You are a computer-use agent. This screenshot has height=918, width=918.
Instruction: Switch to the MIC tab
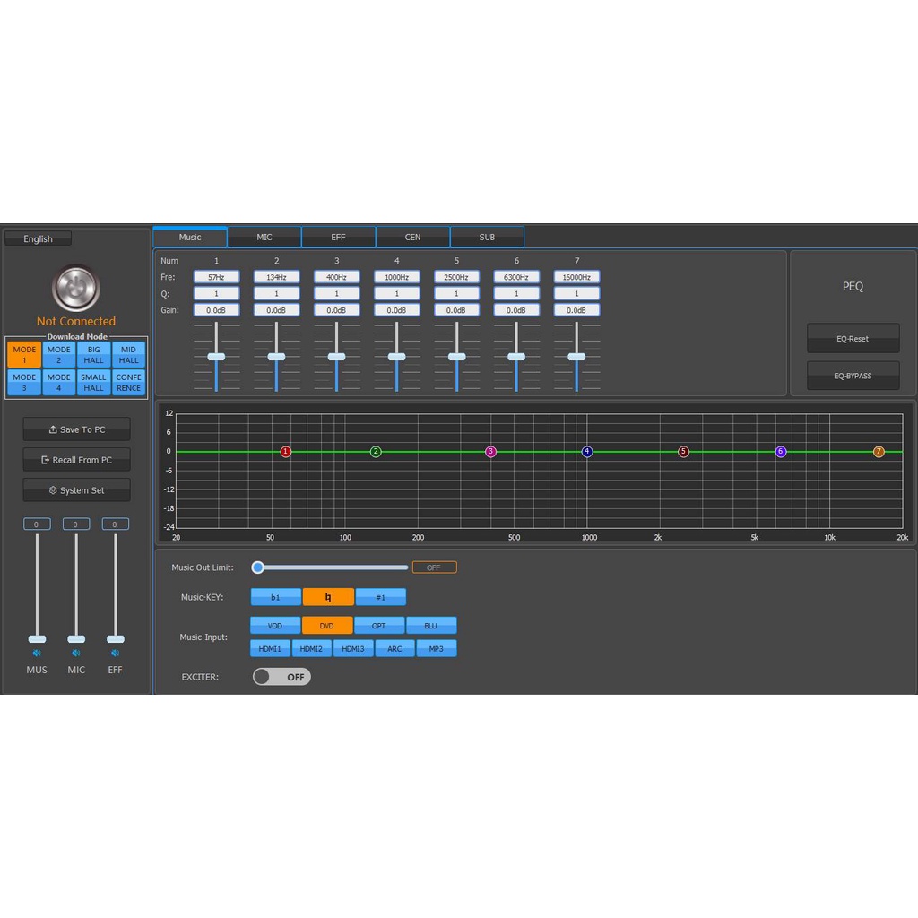pos(264,238)
